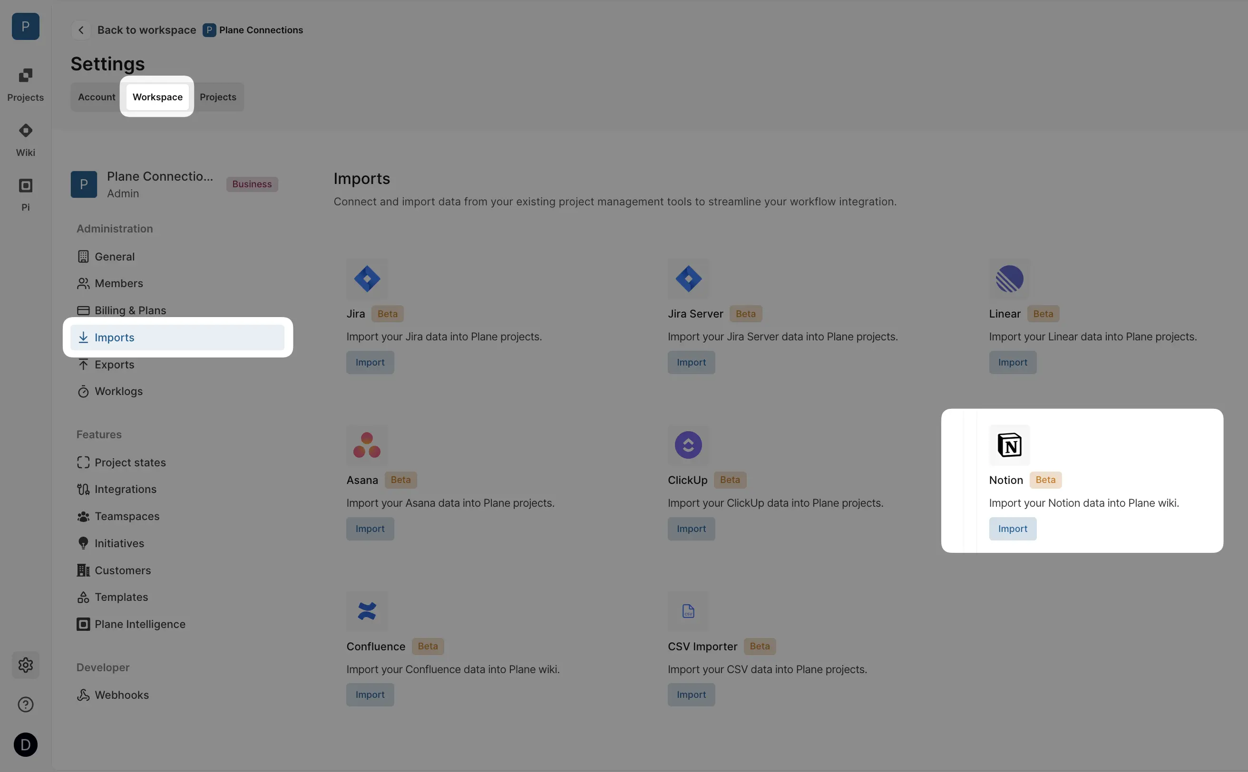Start the Confluence import
The image size is (1248, 772).
click(x=370, y=695)
